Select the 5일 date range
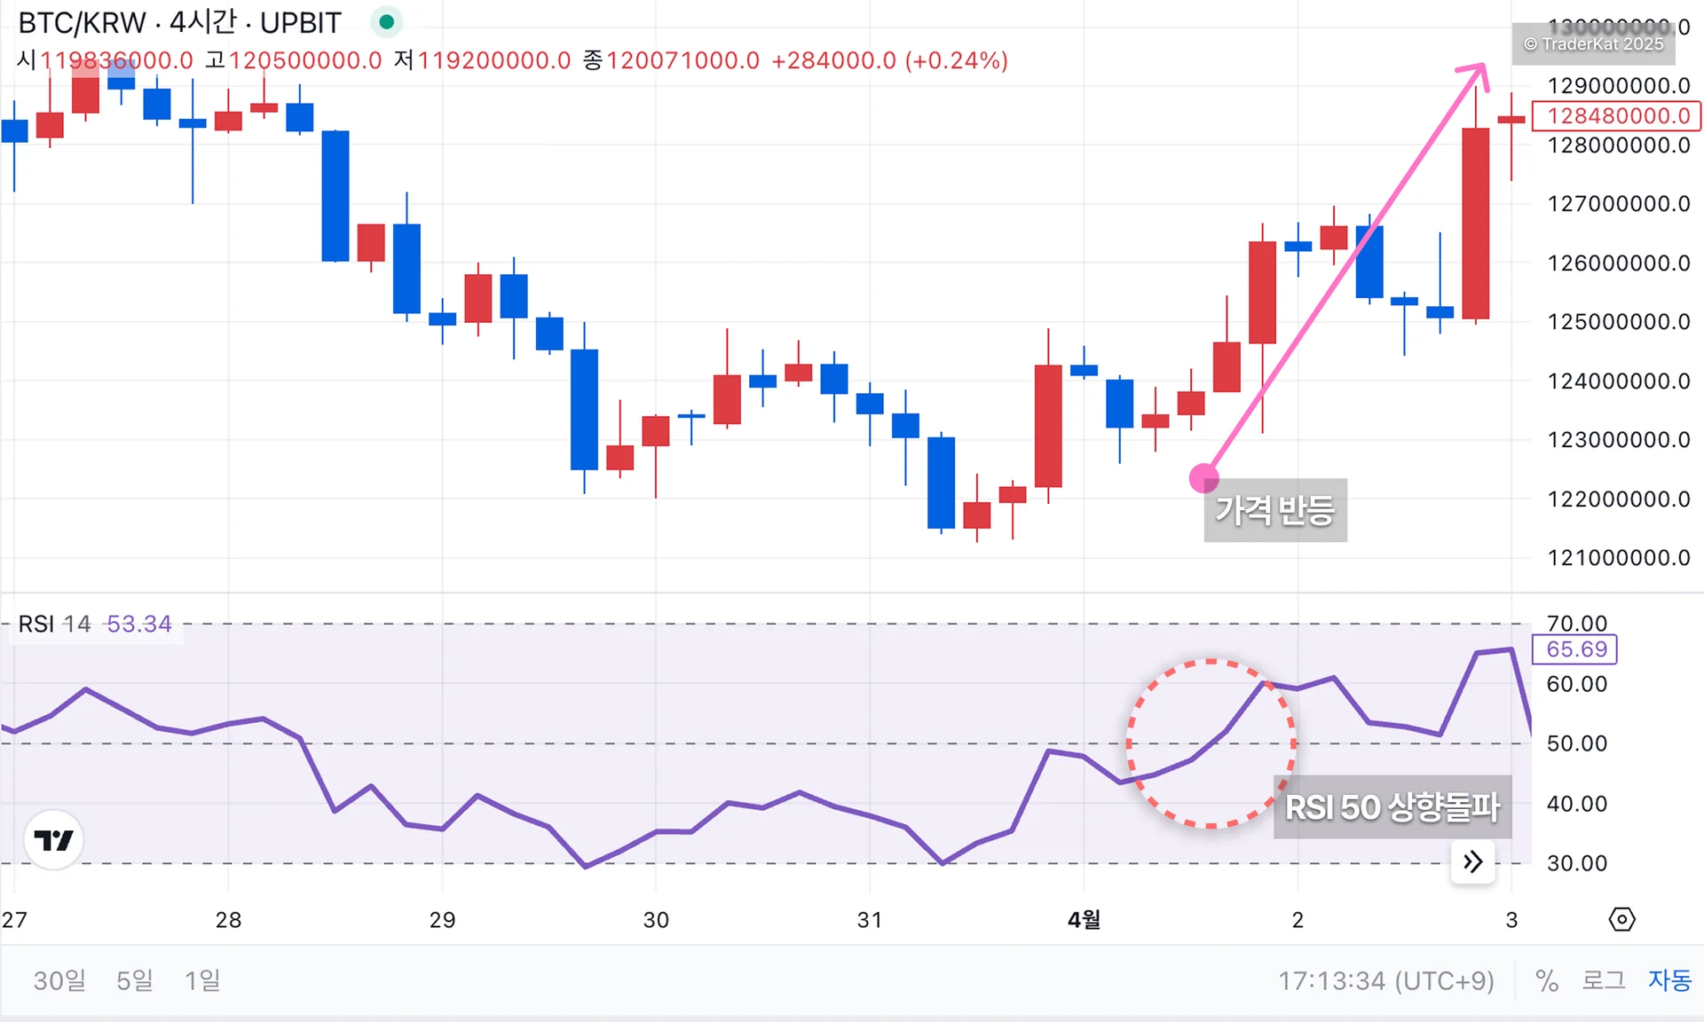Viewport: 1704px width, 1022px height. pyautogui.click(x=135, y=980)
